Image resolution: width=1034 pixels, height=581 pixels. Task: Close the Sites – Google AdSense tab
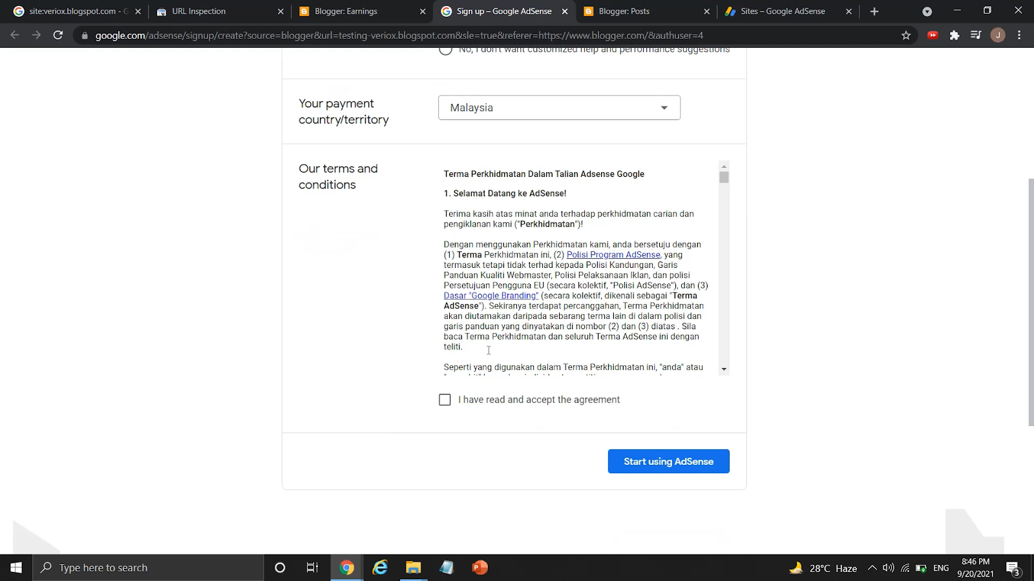(849, 12)
